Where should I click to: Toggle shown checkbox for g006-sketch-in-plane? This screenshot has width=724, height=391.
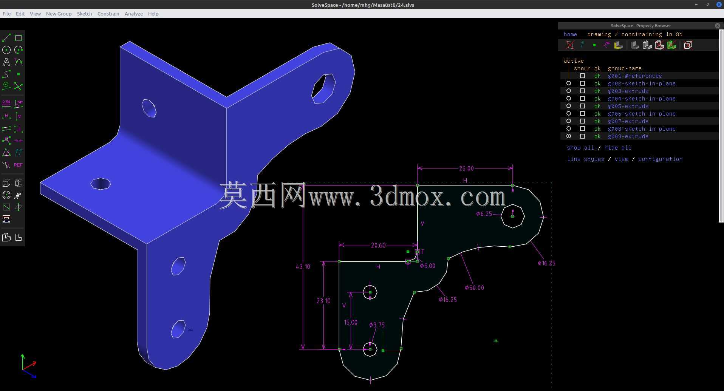582,114
